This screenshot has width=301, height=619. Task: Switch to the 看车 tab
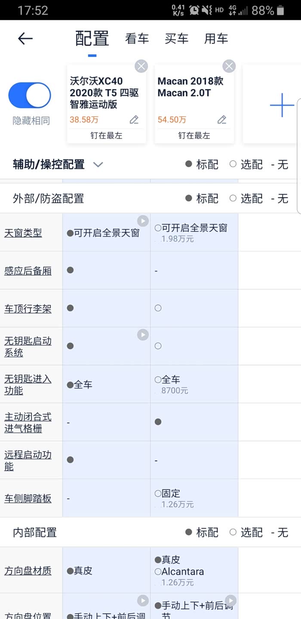click(137, 39)
